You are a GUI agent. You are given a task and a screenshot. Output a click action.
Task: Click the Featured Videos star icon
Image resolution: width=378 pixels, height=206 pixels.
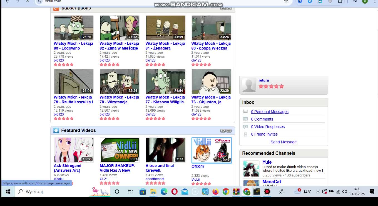(56, 131)
